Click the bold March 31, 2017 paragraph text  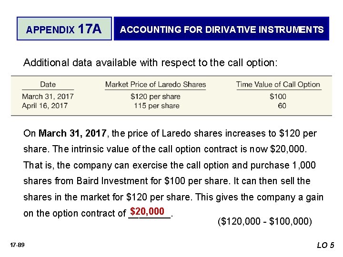[72, 133]
